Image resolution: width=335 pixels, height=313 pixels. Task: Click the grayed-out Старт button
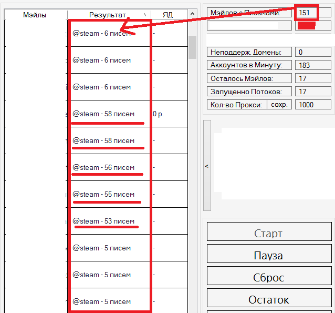269,234
